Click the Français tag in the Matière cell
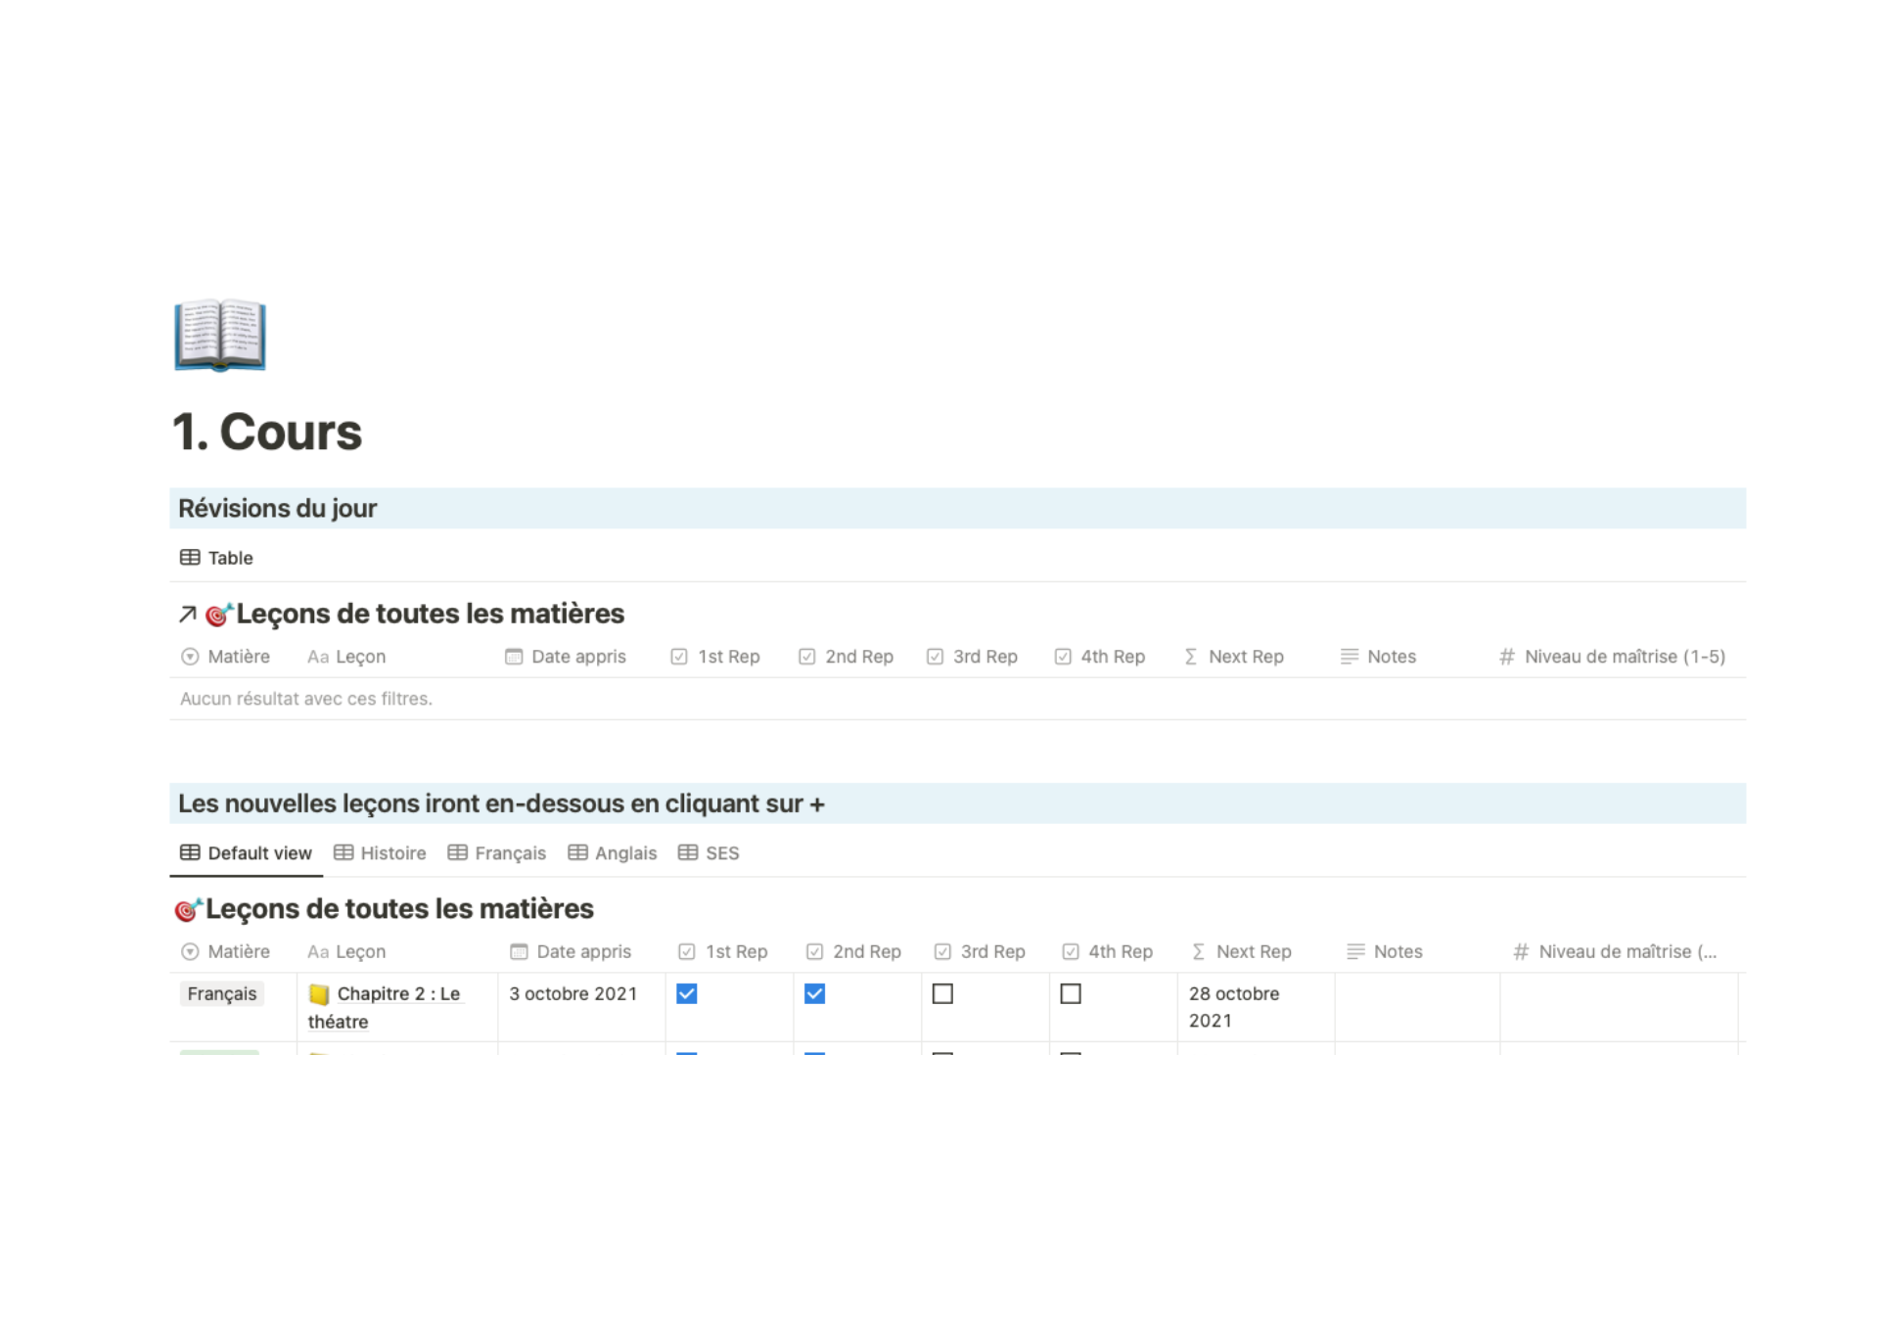 (222, 994)
